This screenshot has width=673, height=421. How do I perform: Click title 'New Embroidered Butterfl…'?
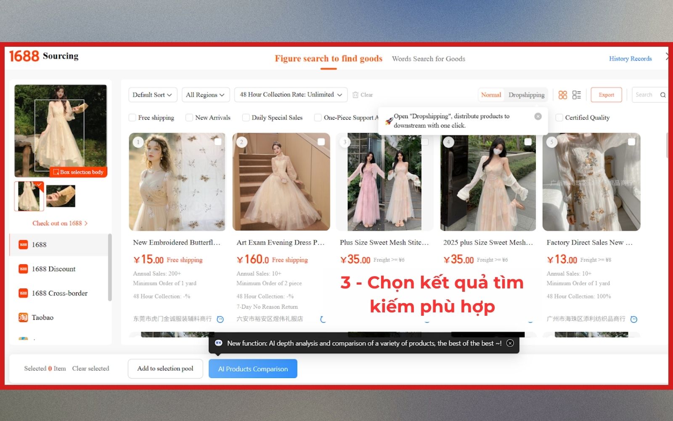click(177, 242)
